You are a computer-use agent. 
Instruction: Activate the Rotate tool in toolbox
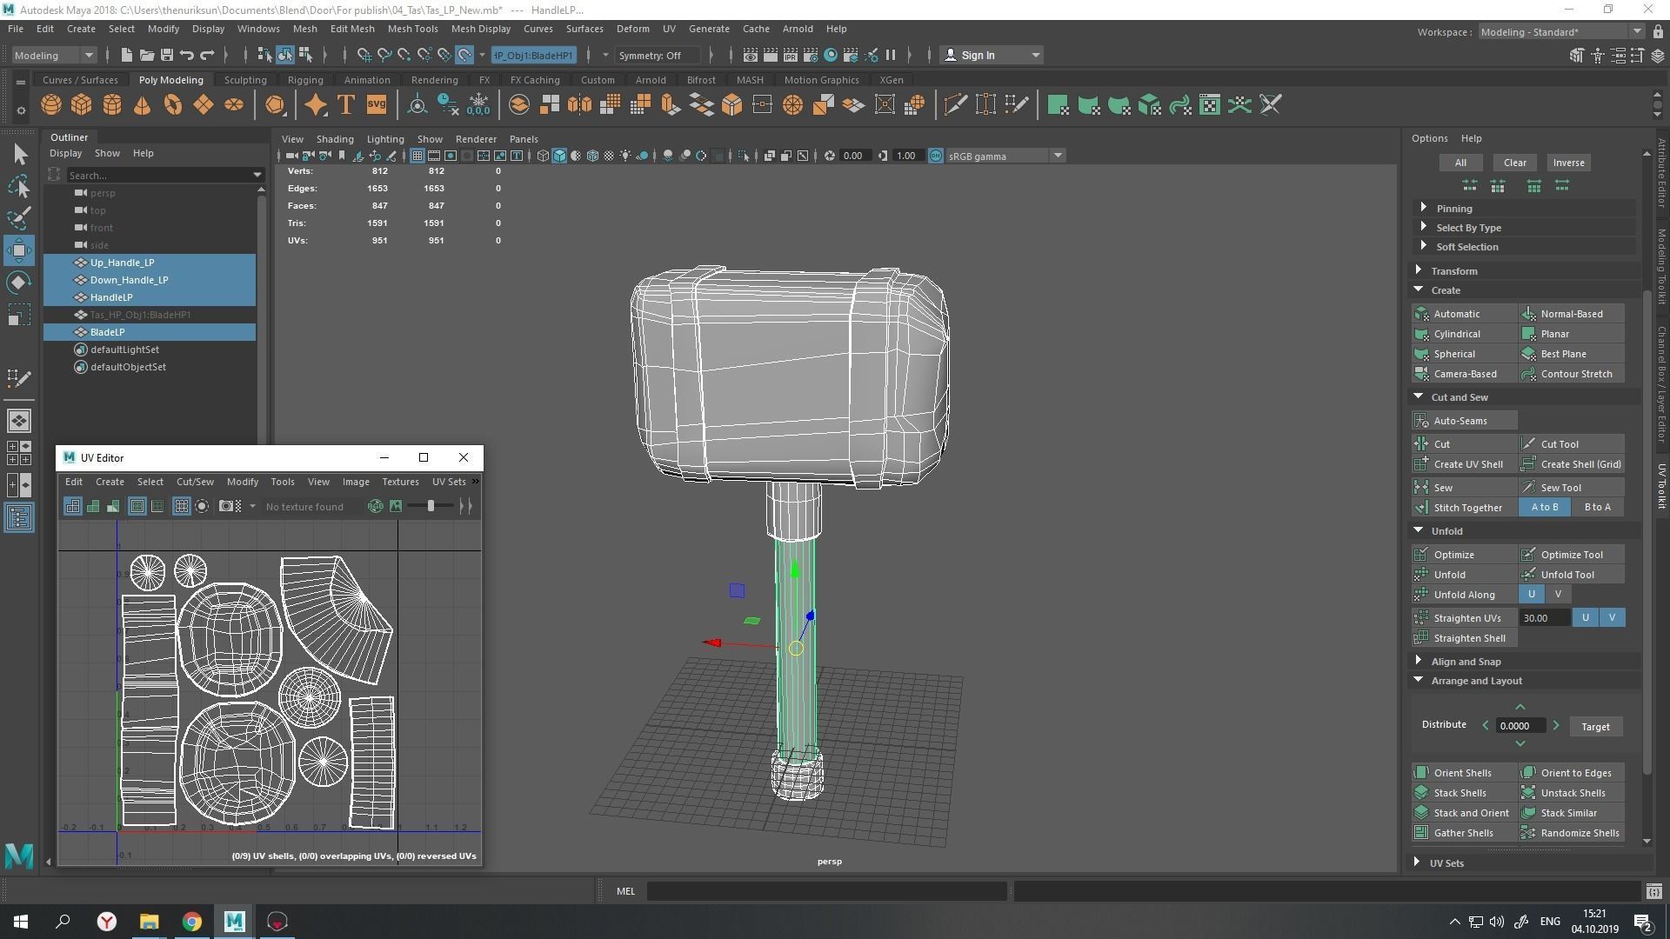point(19,283)
